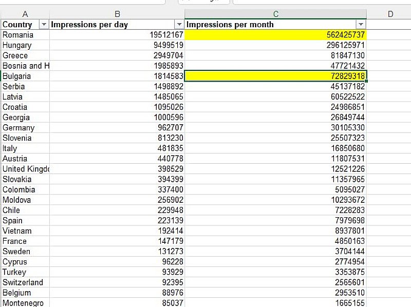This screenshot has width=411, height=307.
Task: Select the United Kingdom cell in column A
Action: pos(25,169)
